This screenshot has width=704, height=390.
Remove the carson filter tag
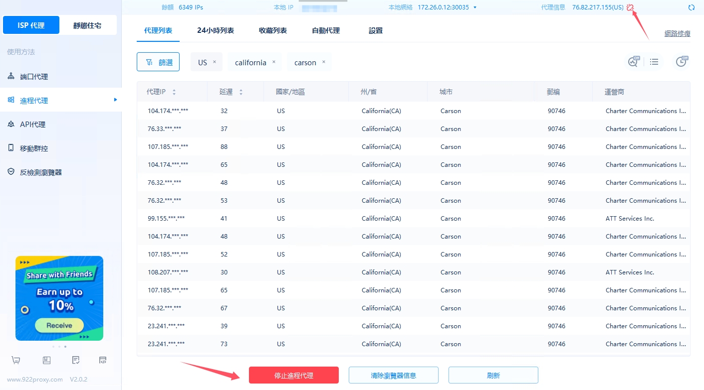pyautogui.click(x=323, y=62)
